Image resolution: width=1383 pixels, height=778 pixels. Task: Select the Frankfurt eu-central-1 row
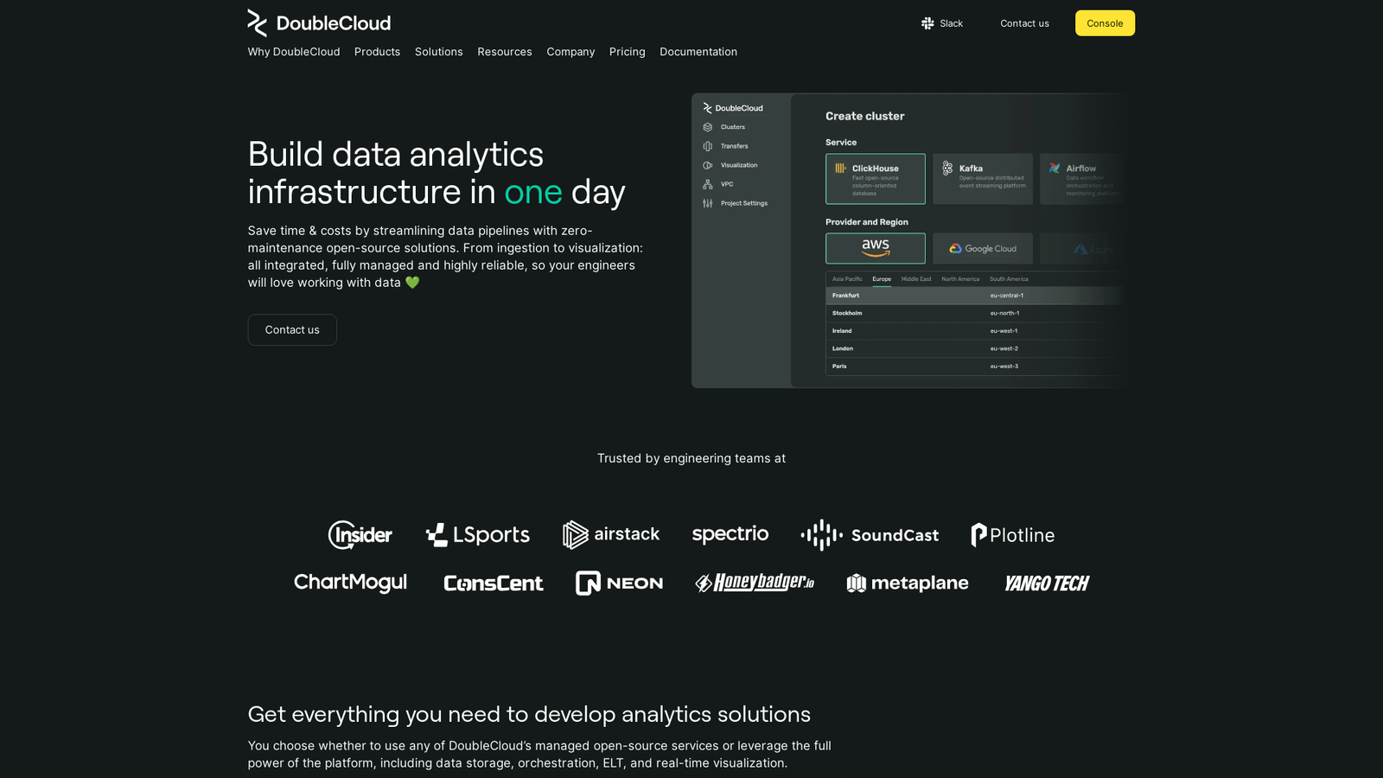974,296
